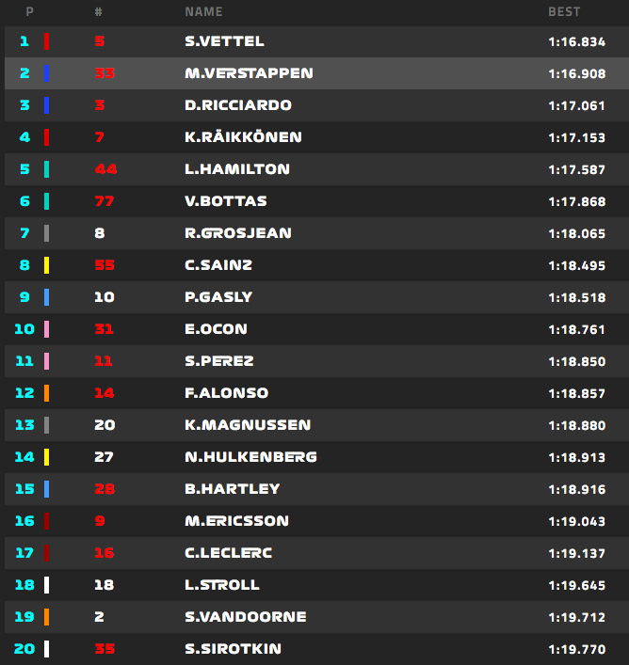The height and width of the screenshot is (665, 629).
Task: Click the NAME column header
Action: pyautogui.click(x=203, y=12)
